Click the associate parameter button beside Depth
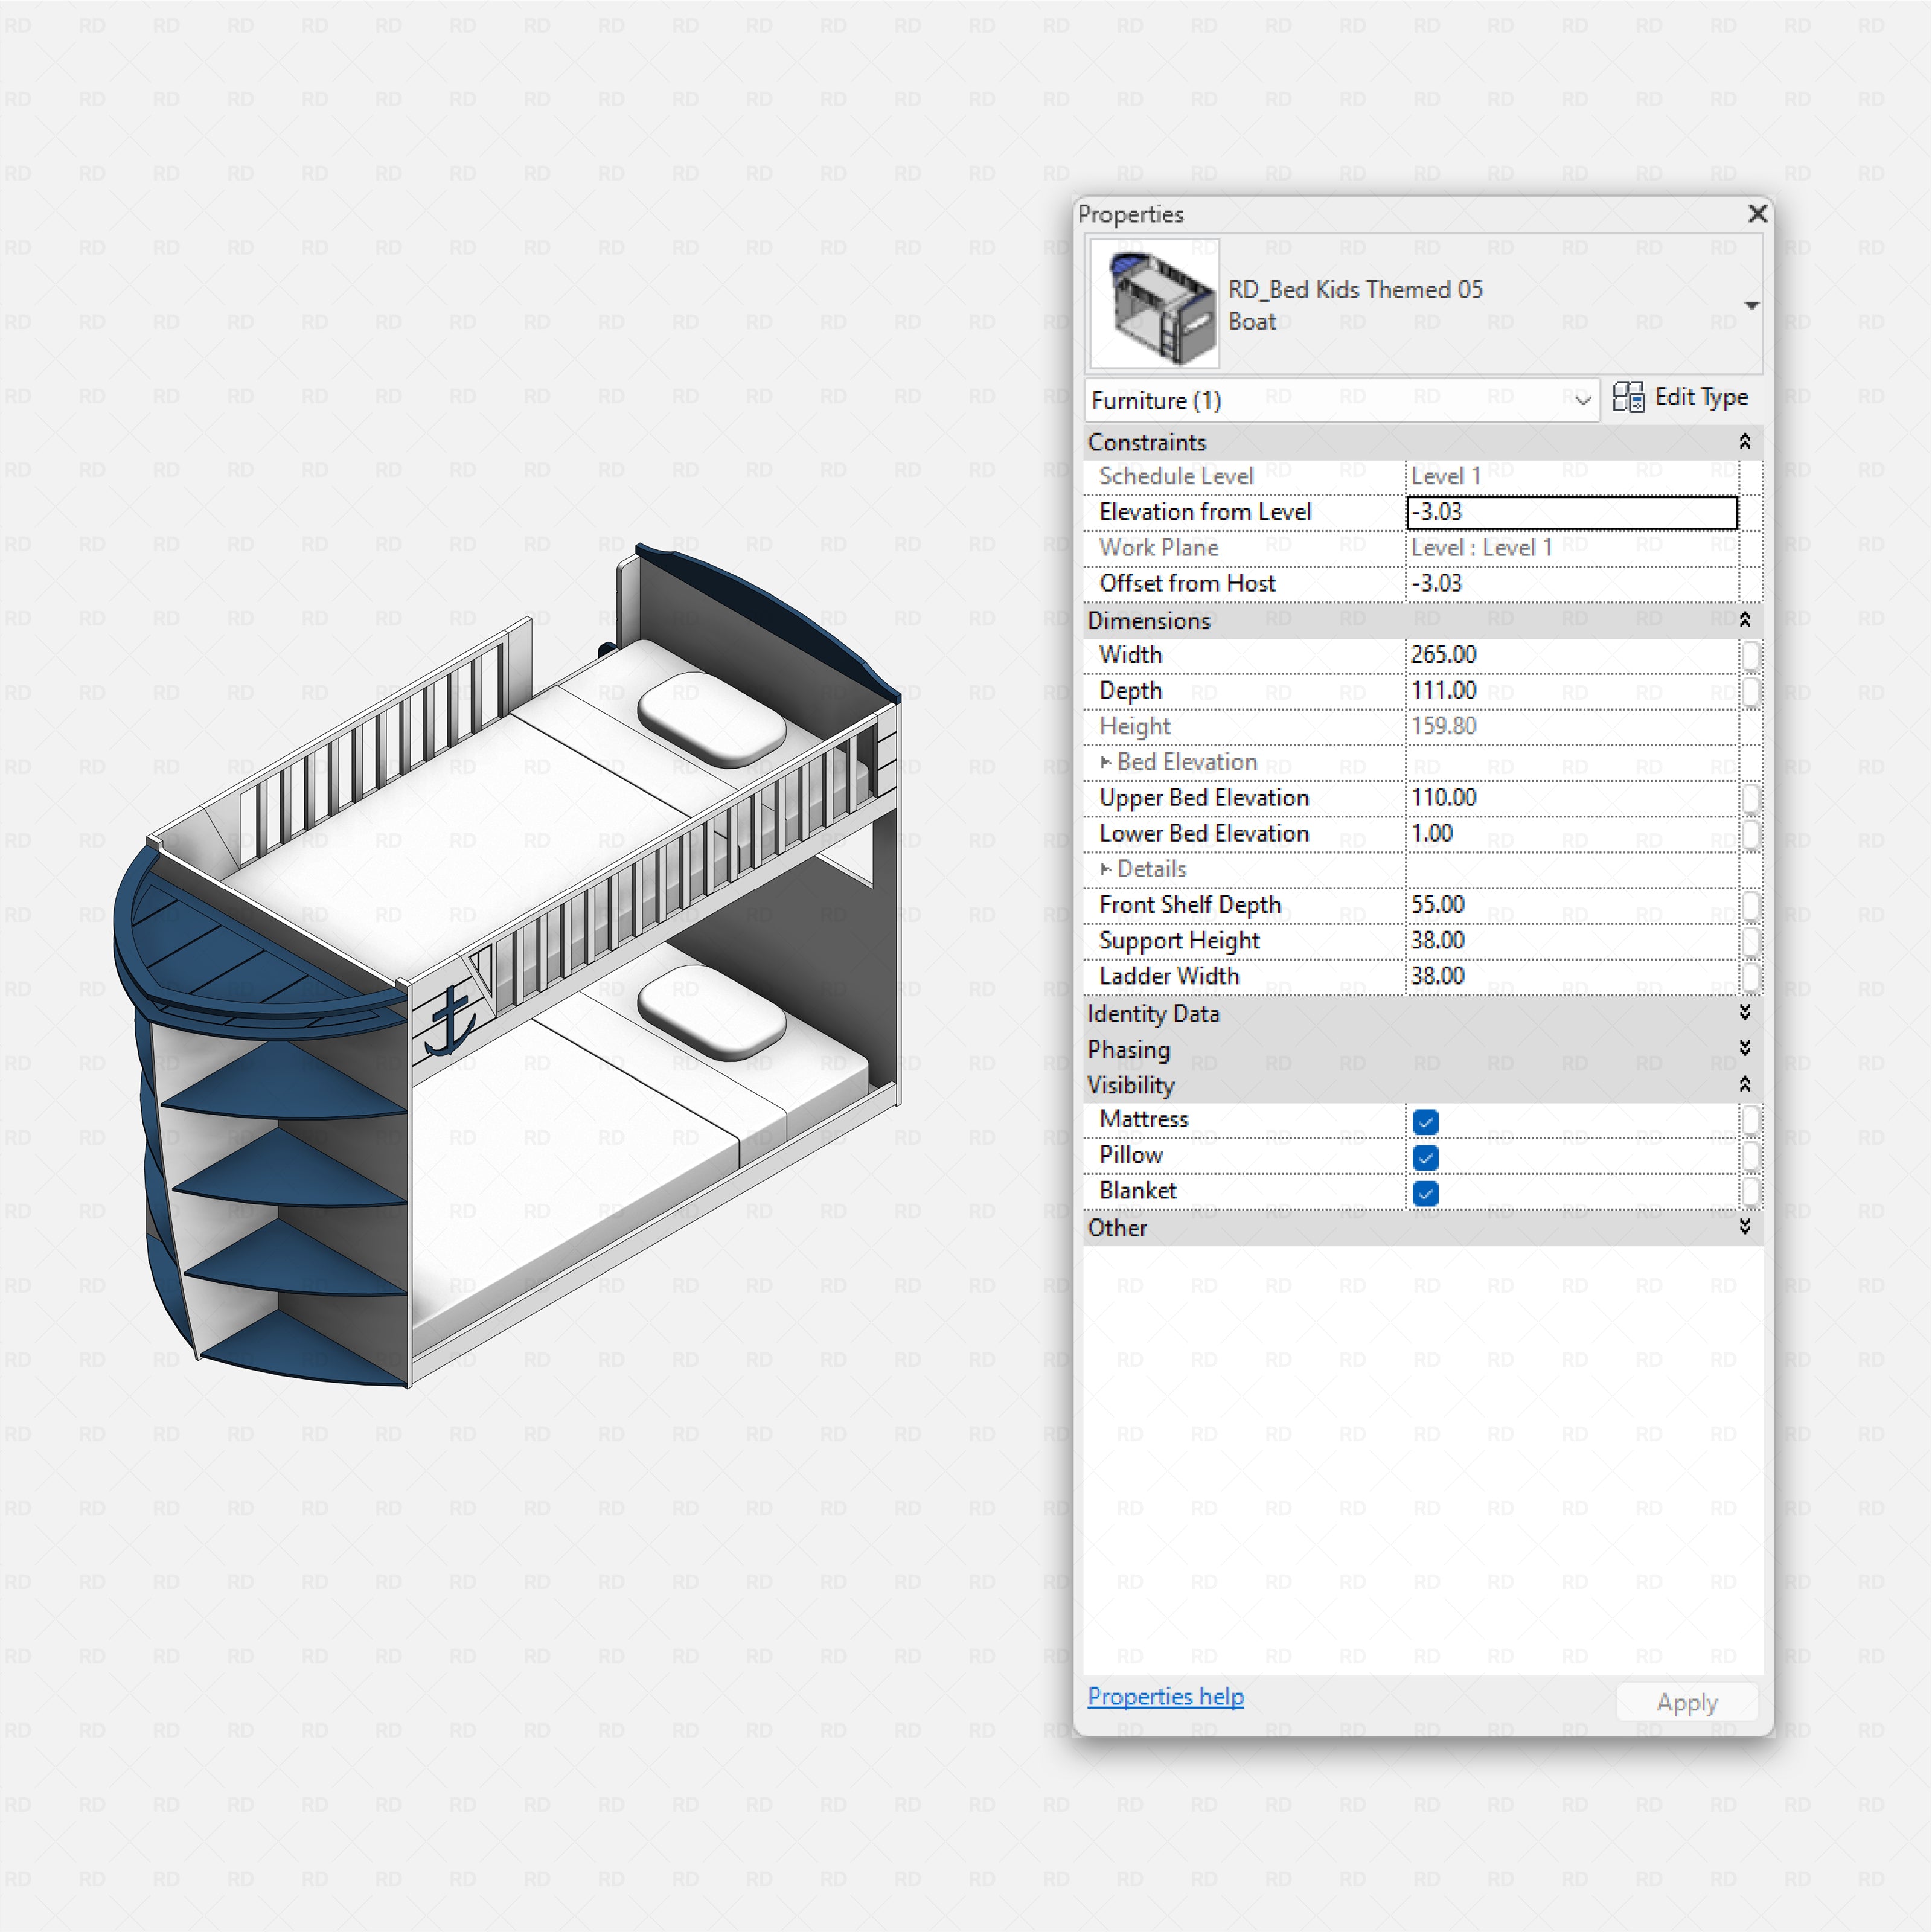Viewport: 1932px width, 1932px height. coord(1751,691)
